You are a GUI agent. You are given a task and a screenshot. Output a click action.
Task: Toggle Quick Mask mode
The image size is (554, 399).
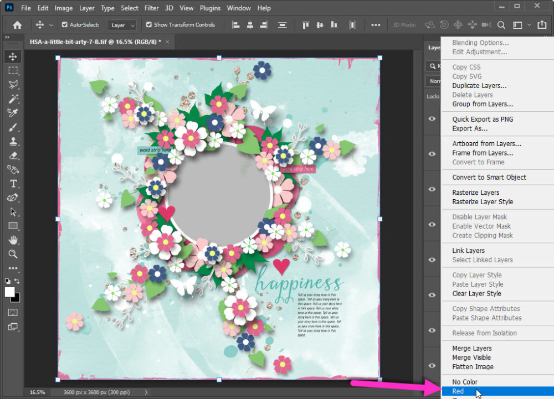(x=13, y=313)
